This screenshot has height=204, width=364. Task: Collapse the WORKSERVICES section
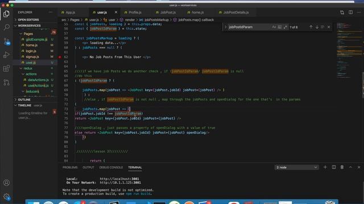click(x=35, y=25)
